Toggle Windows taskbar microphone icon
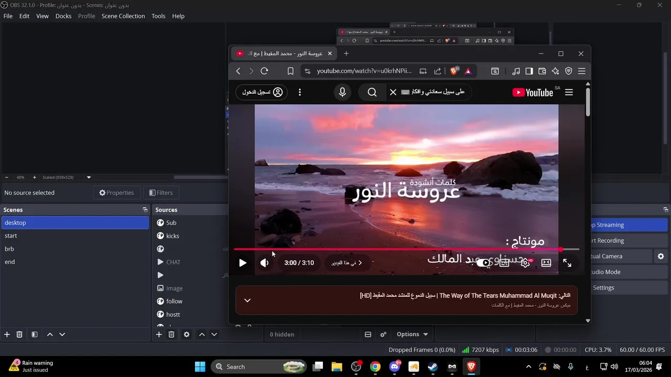671x377 pixels. tap(571, 367)
